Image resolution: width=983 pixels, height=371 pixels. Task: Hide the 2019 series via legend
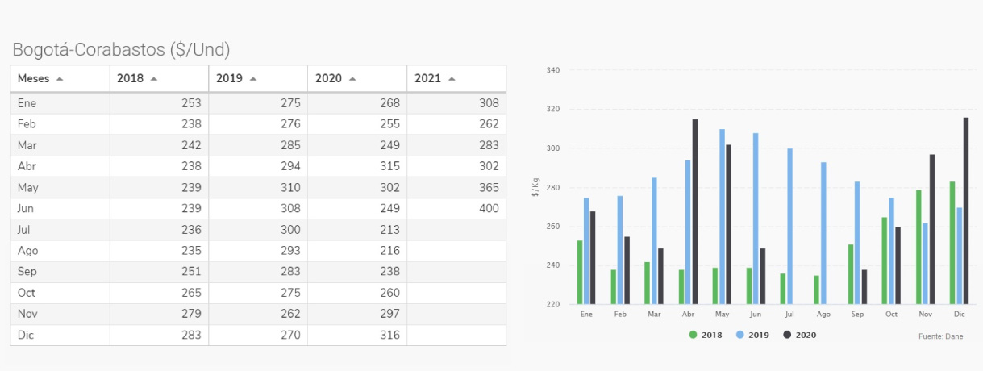(x=758, y=335)
